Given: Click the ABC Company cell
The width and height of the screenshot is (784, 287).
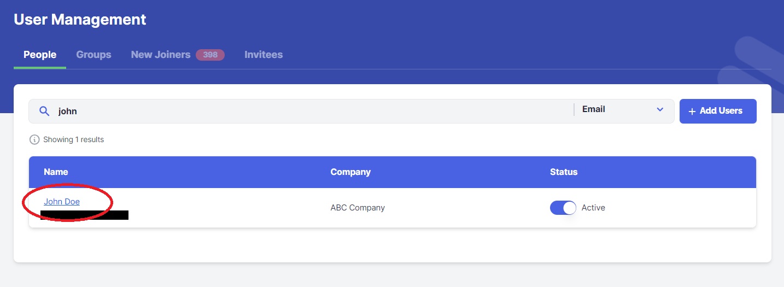Looking at the screenshot, I should click(x=358, y=208).
